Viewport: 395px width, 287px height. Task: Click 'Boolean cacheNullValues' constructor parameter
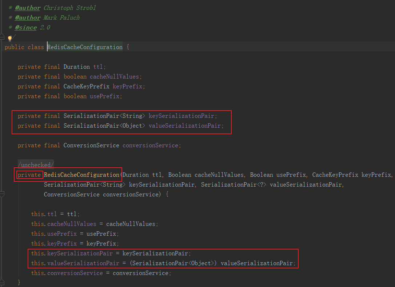pos(206,175)
